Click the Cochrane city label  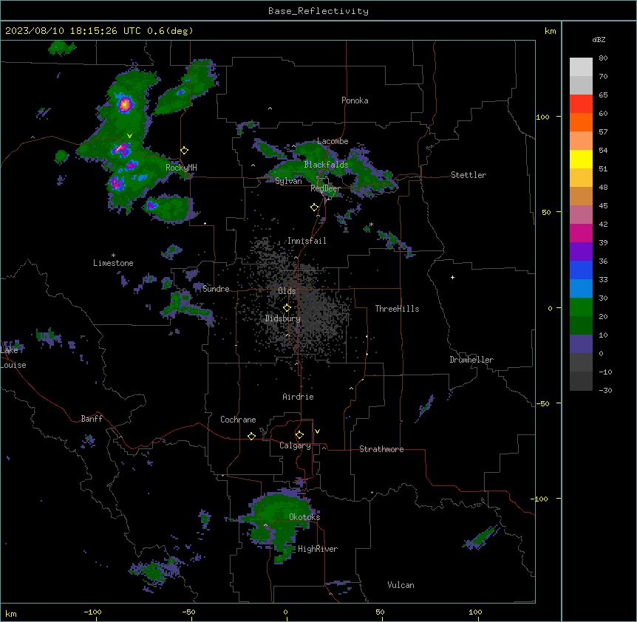pyautogui.click(x=238, y=420)
